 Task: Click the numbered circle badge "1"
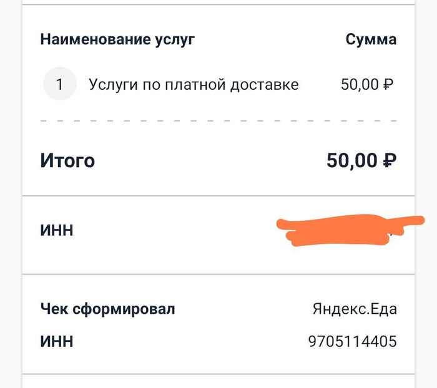pyautogui.click(x=59, y=85)
